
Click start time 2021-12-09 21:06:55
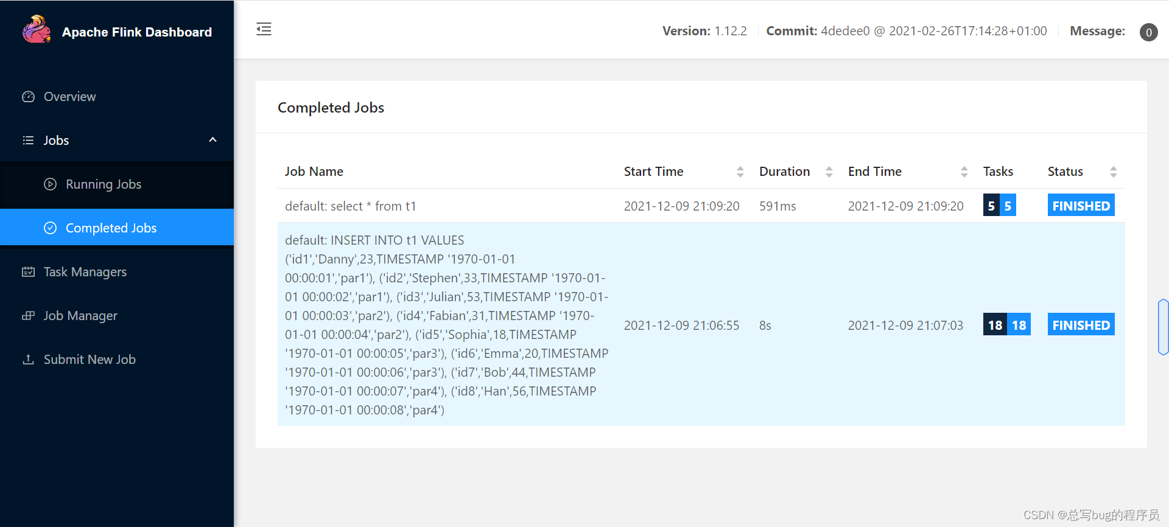pyautogui.click(x=682, y=326)
